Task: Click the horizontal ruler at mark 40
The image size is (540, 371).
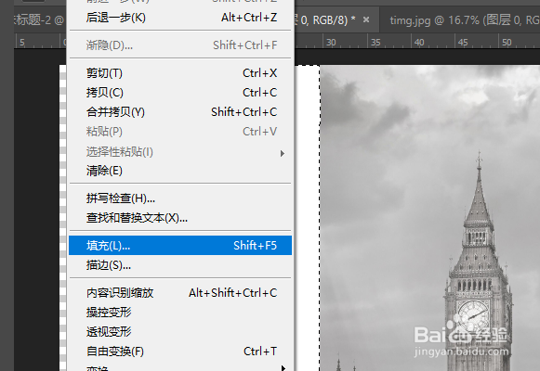Action: [419, 43]
